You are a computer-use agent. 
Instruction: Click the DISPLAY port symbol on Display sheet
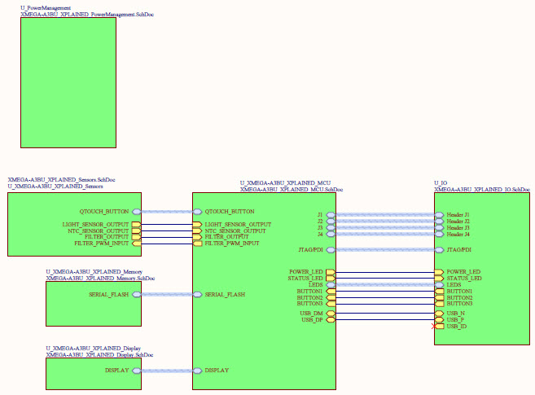click(x=137, y=371)
